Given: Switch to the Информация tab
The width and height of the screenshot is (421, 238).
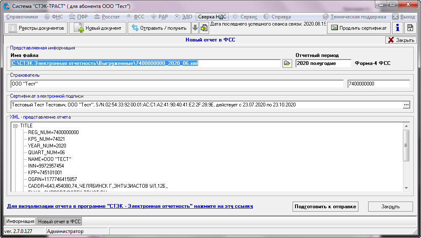Looking at the screenshot, I should pyautogui.click(x=20, y=221).
